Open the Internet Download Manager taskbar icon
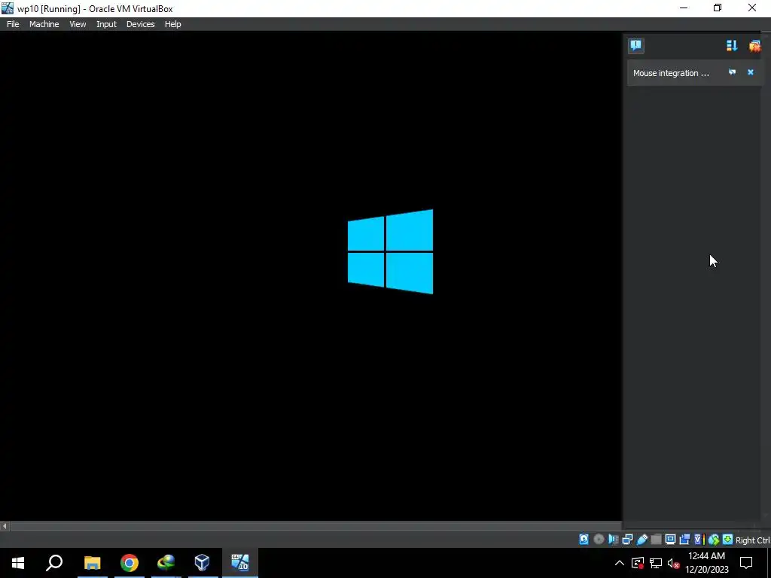This screenshot has width=771, height=578. point(166,563)
